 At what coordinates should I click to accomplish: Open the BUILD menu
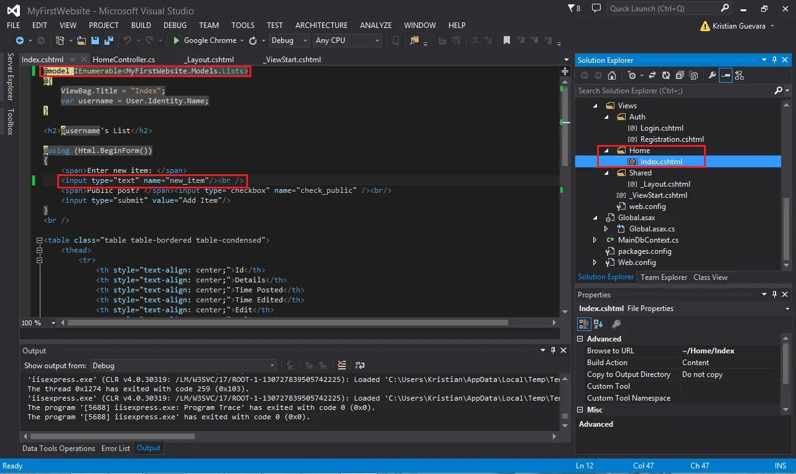coord(141,26)
